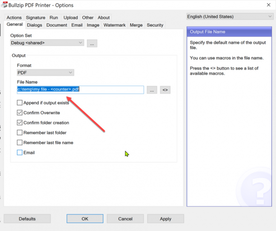Open the Signature tab
The image size is (276, 231).
pos(36,18)
